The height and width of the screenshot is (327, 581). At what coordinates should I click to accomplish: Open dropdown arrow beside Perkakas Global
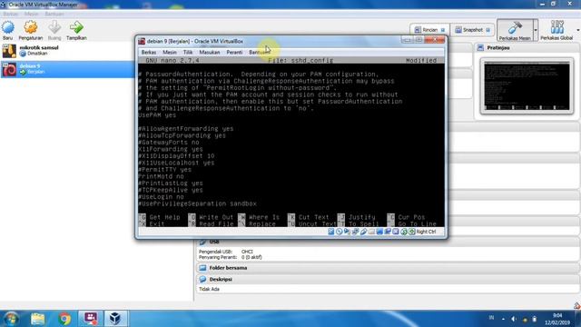(x=578, y=30)
